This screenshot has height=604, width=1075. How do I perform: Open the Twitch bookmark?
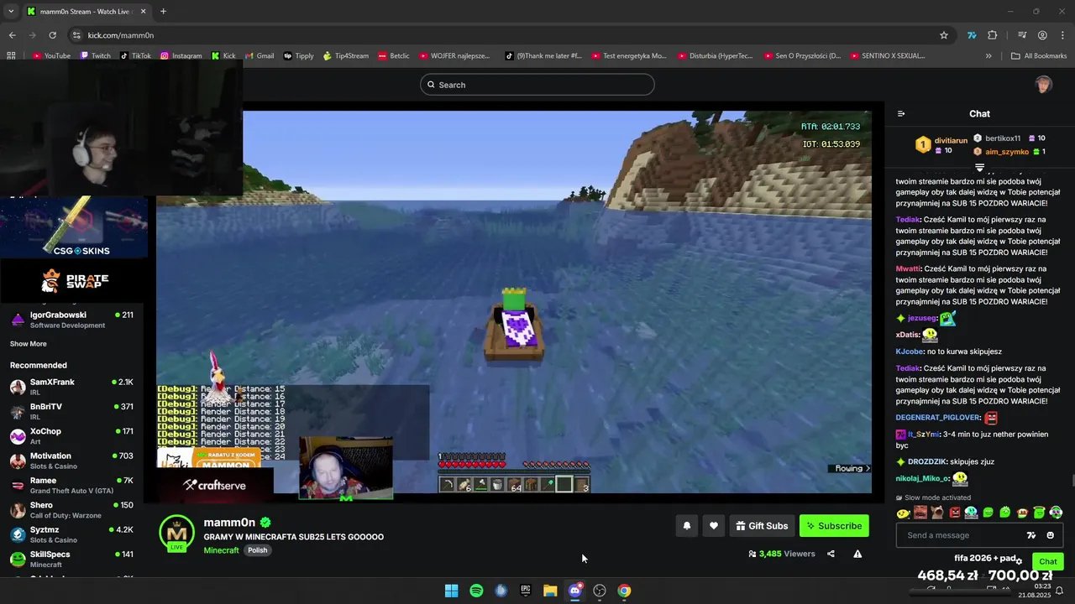95,55
